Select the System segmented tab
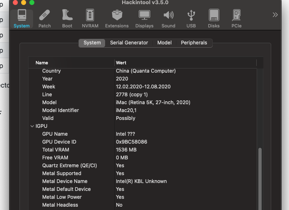289x210 pixels. [x=92, y=43]
